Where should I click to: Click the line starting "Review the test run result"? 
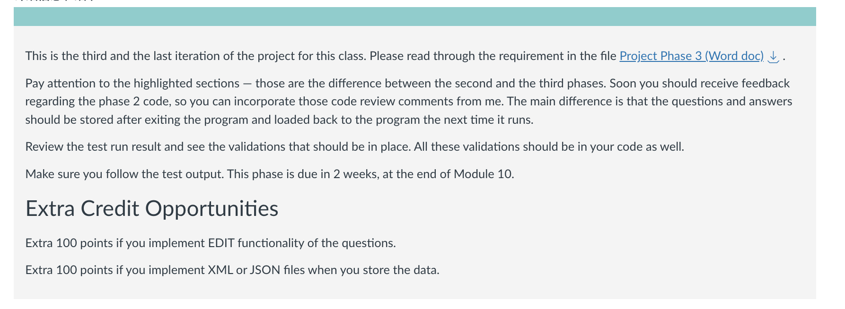click(x=355, y=147)
